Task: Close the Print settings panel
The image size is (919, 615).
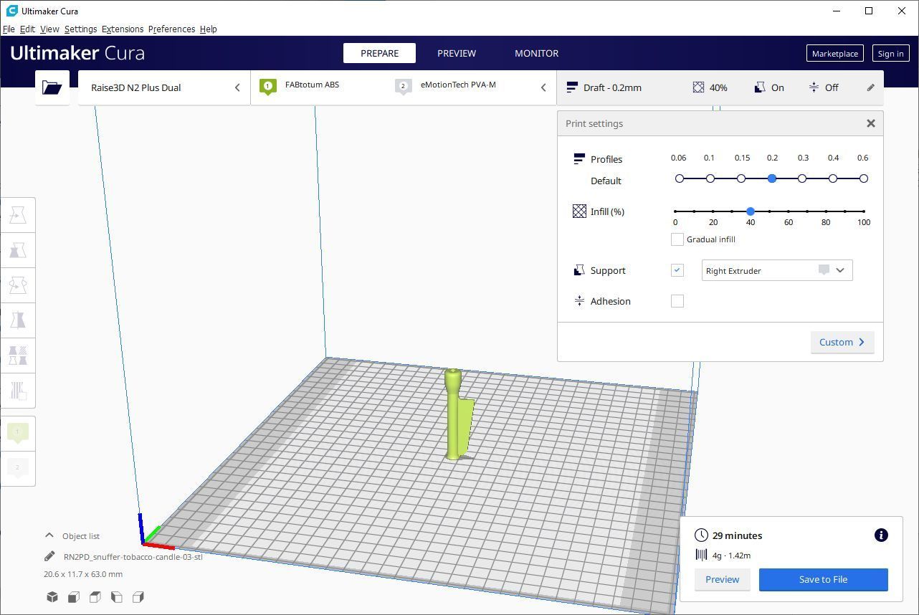Action: point(871,123)
